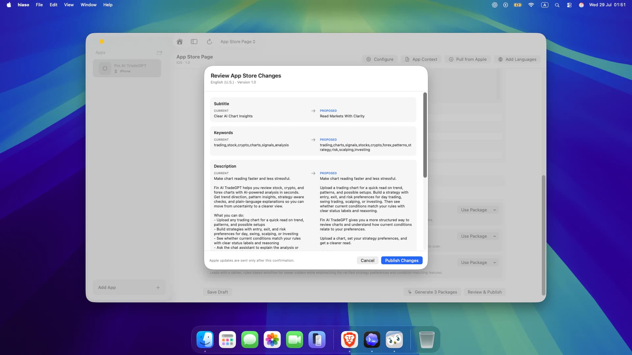
Task: Click Publish Changes
Action: click(402, 260)
